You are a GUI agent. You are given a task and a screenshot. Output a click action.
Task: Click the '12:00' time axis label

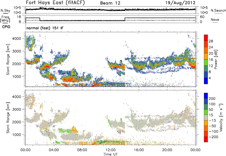(110, 150)
